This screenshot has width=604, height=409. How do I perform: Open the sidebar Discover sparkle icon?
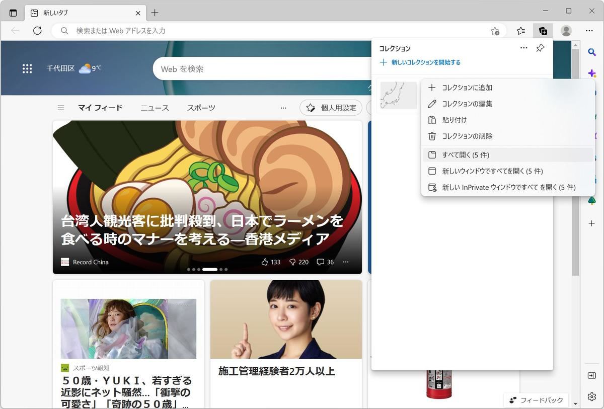[x=592, y=73]
